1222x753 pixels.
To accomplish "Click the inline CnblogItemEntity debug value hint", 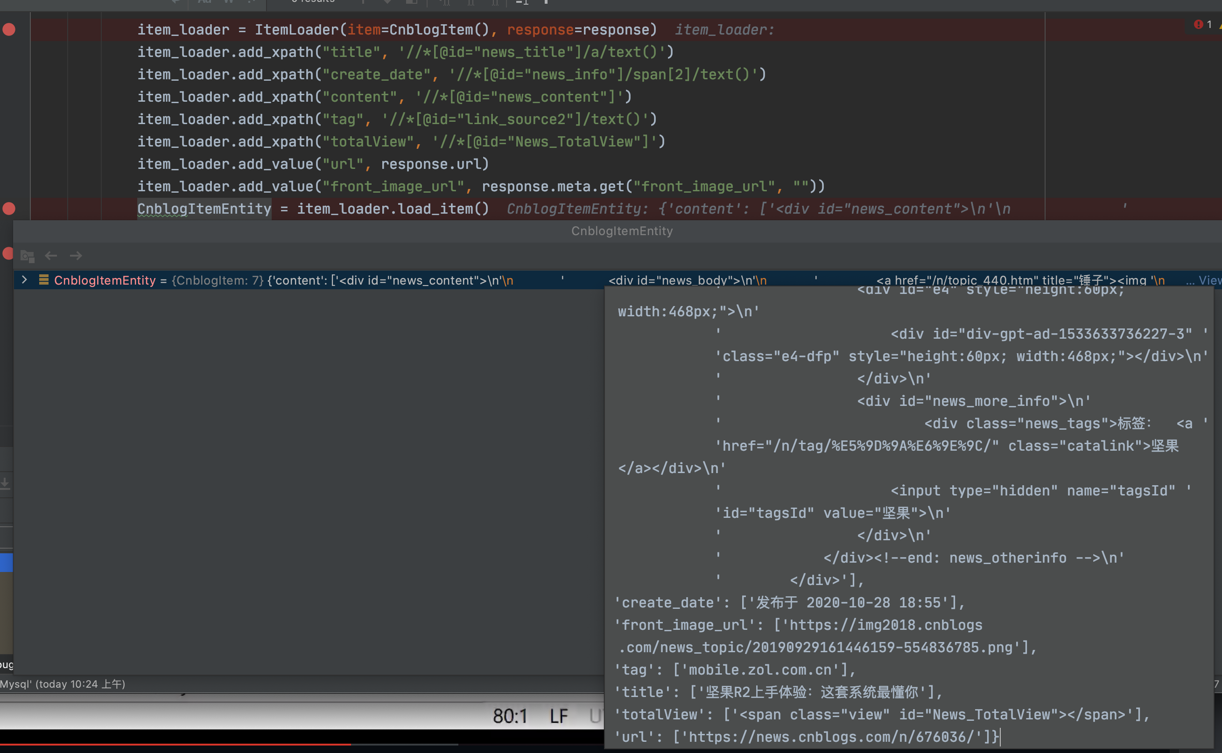I will coord(757,209).
